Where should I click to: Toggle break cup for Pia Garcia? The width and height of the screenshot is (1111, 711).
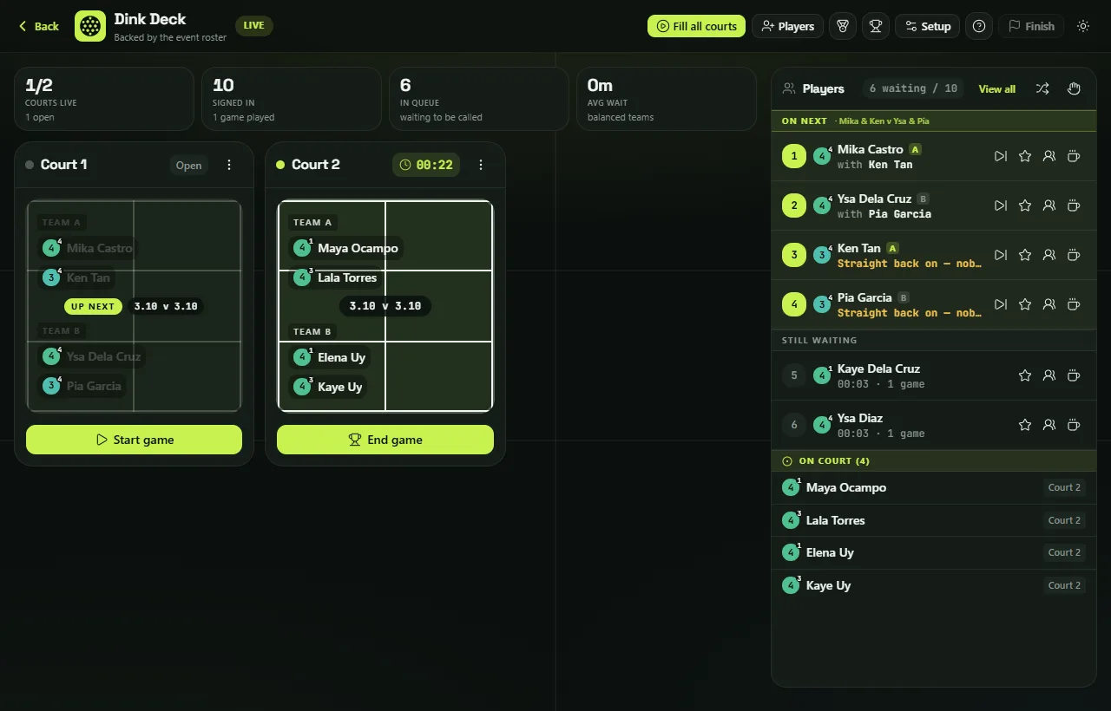click(x=1074, y=304)
